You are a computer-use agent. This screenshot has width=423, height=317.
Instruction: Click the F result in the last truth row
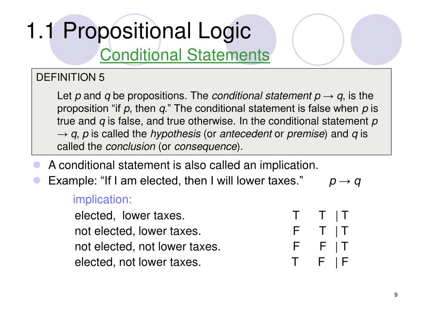(345, 262)
